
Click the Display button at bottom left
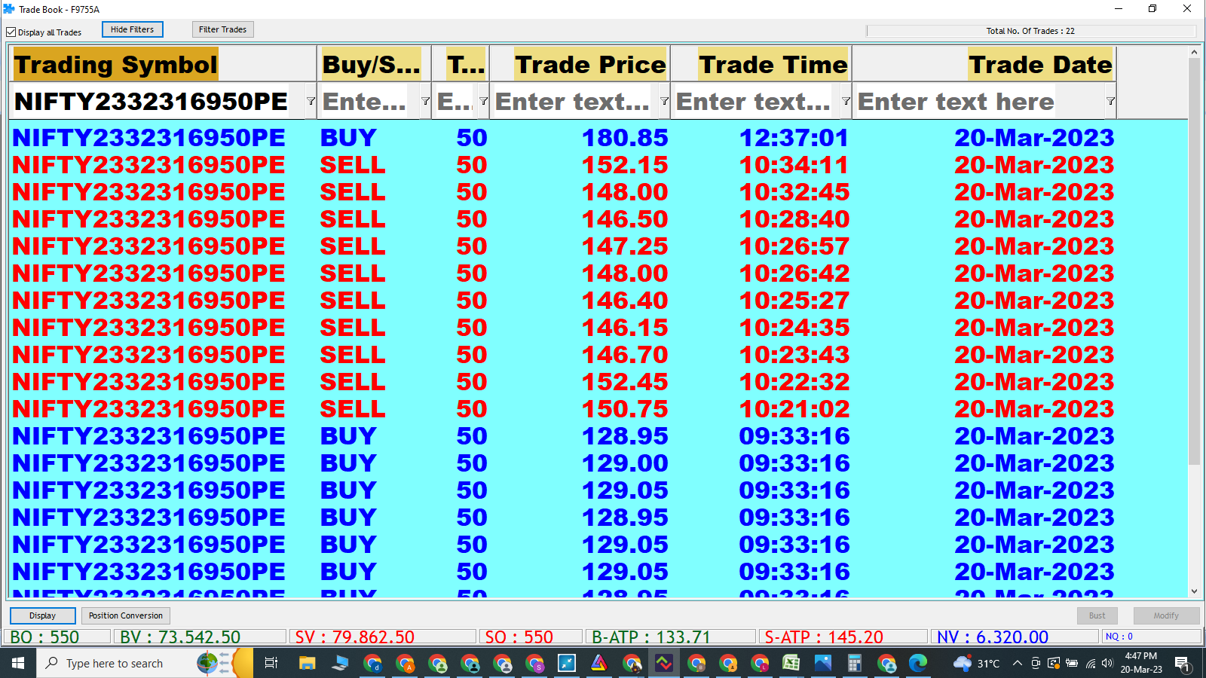(x=42, y=615)
